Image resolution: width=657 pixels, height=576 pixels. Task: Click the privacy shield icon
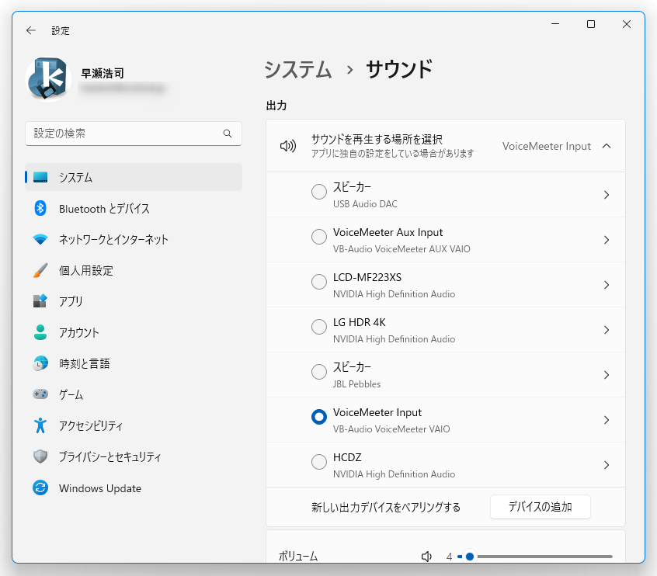(x=40, y=456)
